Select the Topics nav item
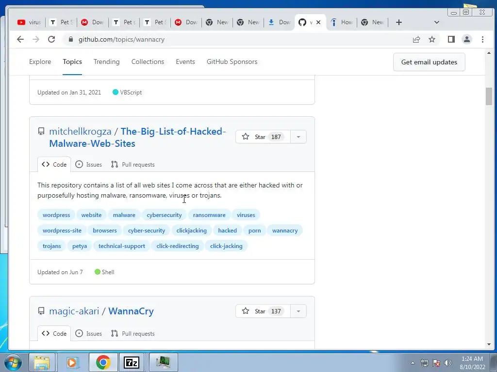This screenshot has width=497, height=372. coord(72,62)
